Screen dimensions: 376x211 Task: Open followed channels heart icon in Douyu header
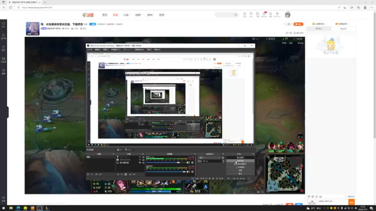(251, 15)
